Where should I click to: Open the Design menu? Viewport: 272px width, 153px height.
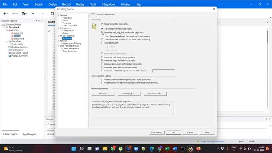[52, 4]
